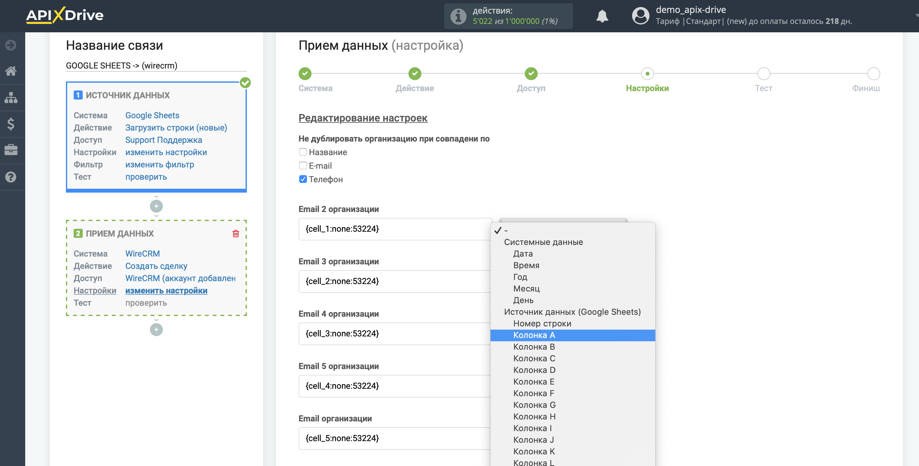The width and height of the screenshot is (919, 466).
Task: Click receiver изменить настройки link
Action: [x=166, y=291]
